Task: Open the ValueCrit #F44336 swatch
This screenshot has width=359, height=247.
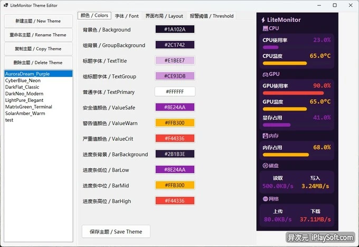Action: pyautogui.click(x=175, y=138)
